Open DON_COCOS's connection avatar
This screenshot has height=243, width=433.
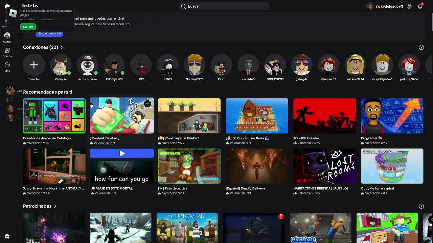click(275, 65)
